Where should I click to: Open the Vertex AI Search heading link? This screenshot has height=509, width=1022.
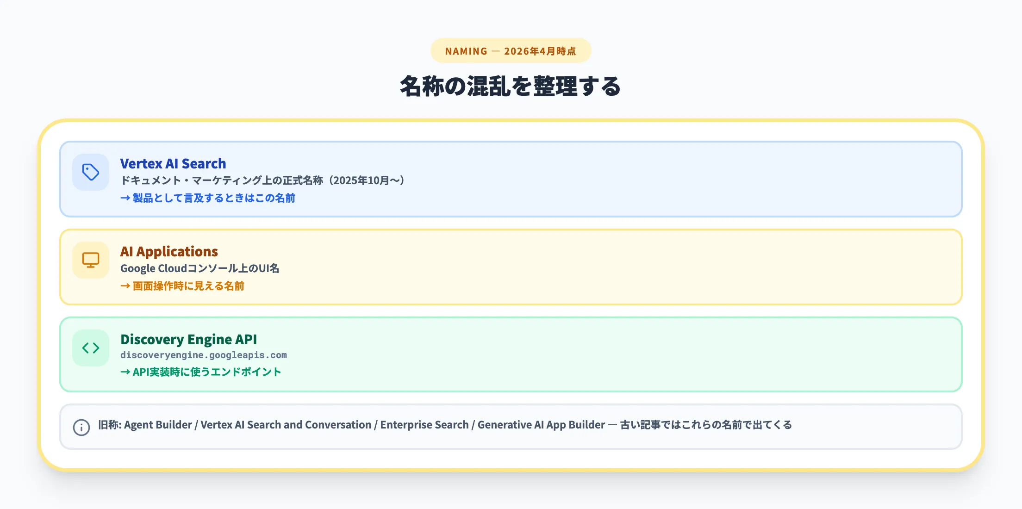click(173, 163)
